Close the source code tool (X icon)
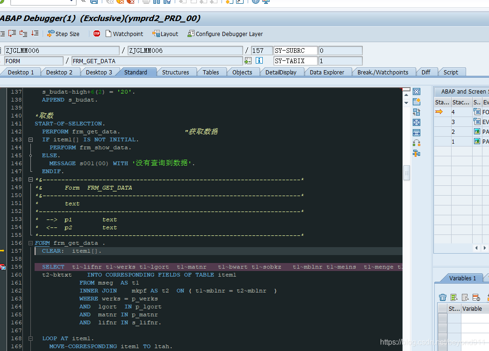 (417, 92)
